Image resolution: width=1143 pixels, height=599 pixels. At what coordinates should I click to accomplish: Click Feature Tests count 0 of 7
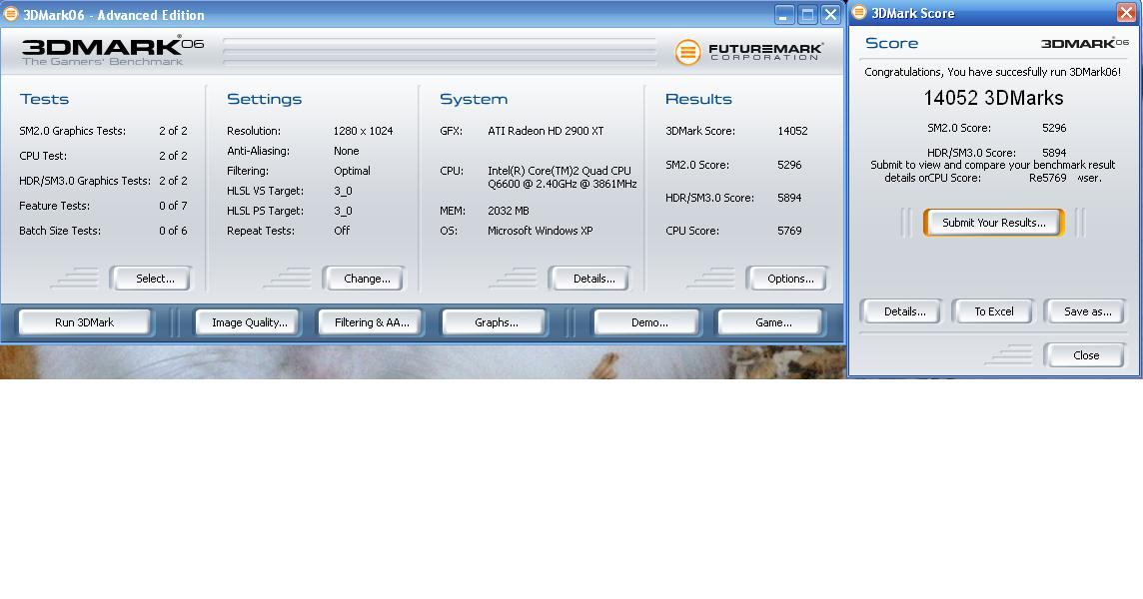coord(173,206)
